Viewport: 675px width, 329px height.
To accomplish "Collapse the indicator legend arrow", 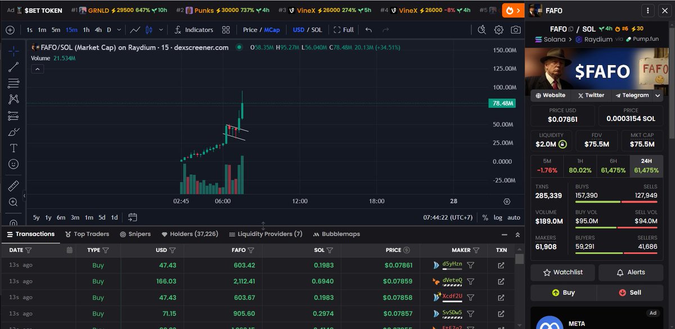I will (x=37, y=69).
